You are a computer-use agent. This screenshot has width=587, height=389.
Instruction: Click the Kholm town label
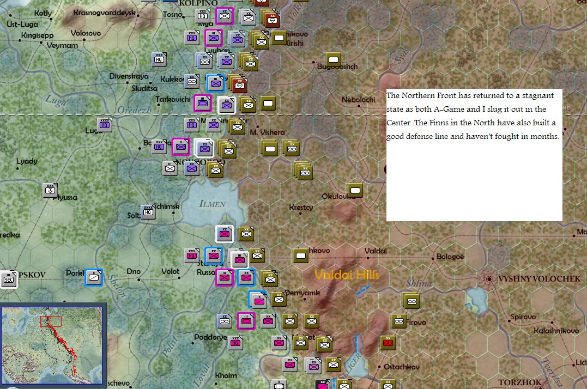[226, 375]
